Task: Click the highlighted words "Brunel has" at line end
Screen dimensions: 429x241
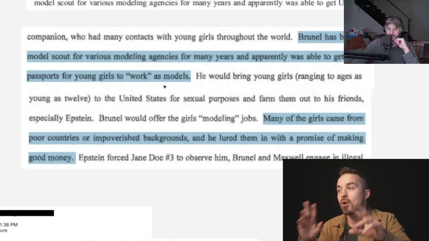Action: (318, 37)
